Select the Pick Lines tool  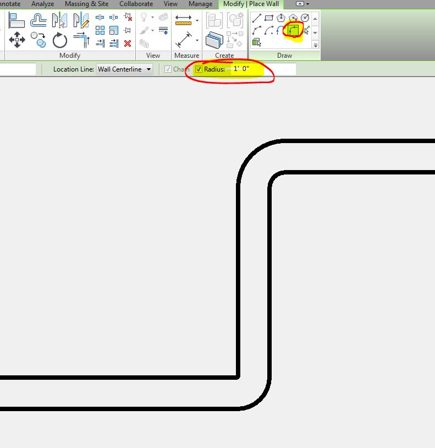coord(306,30)
